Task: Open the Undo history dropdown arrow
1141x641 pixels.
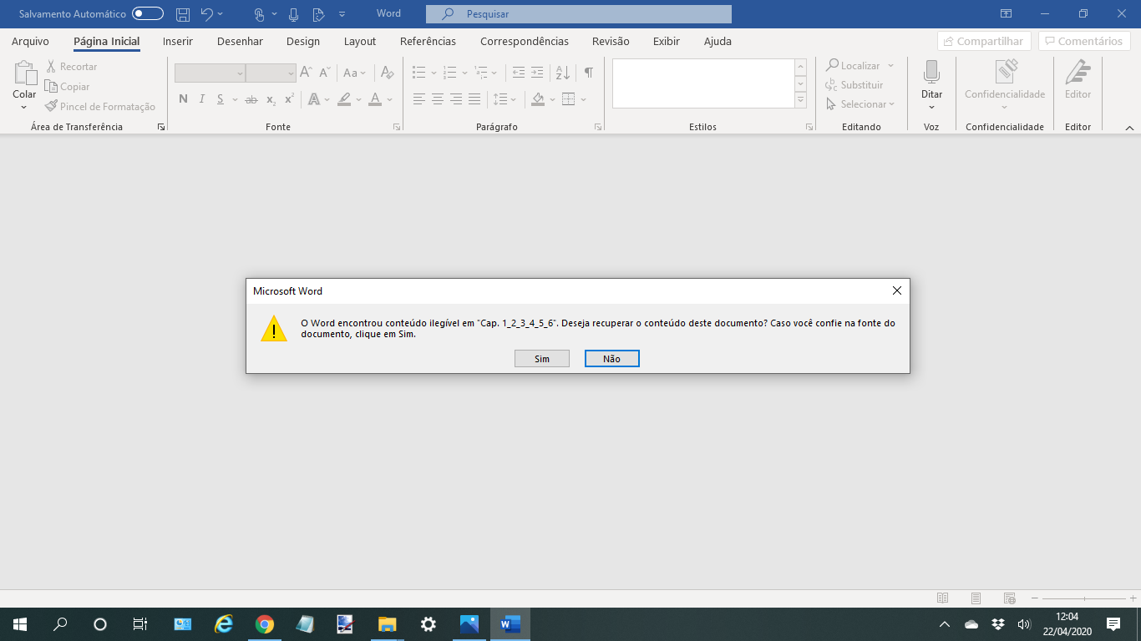Action: click(x=221, y=14)
